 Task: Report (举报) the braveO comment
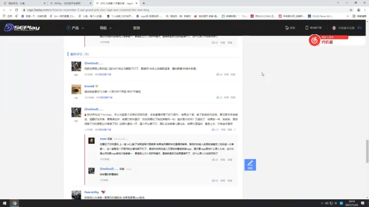[x=226, y=98]
